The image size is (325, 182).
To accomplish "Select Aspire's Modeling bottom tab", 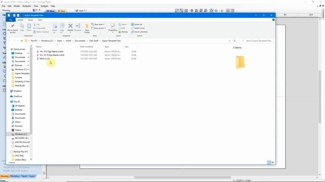I will [x=15, y=176].
